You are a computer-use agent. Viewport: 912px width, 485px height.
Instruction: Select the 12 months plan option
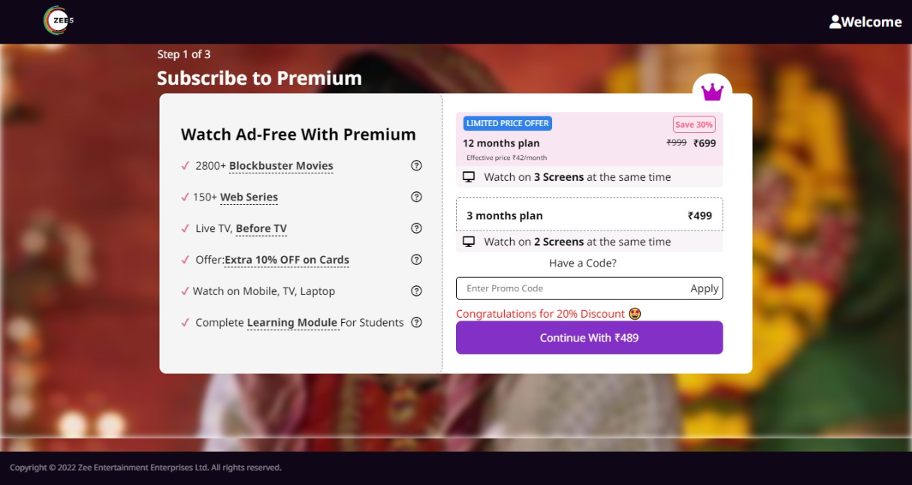(x=589, y=139)
